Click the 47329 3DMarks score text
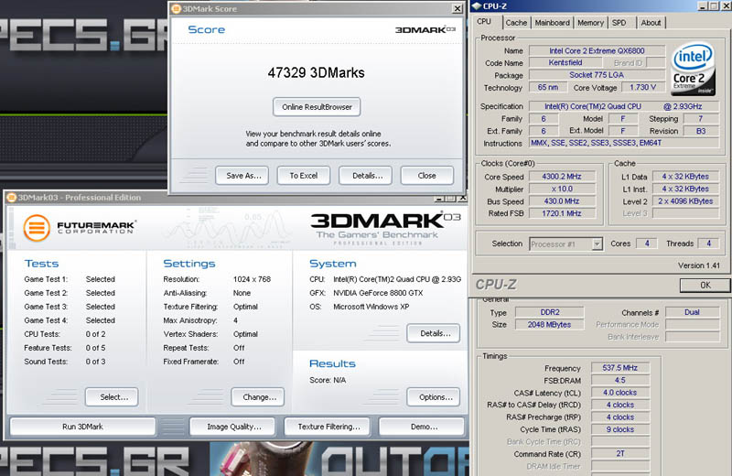The height and width of the screenshot is (476, 732). [x=316, y=73]
